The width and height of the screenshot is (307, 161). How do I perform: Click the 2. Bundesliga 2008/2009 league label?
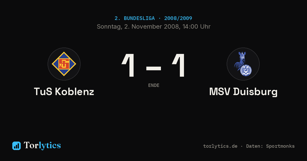click(x=153, y=18)
